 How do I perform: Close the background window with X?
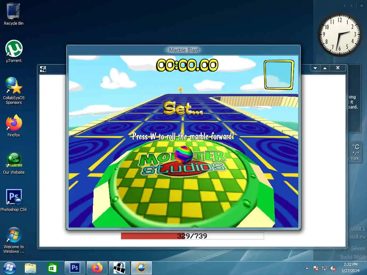point(338,68)
